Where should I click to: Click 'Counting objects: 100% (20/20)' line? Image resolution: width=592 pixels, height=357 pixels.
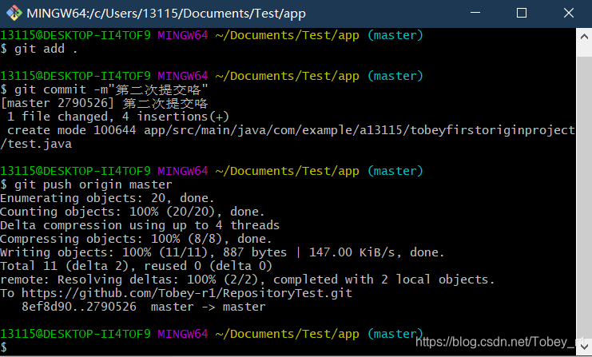click(132, 212)
